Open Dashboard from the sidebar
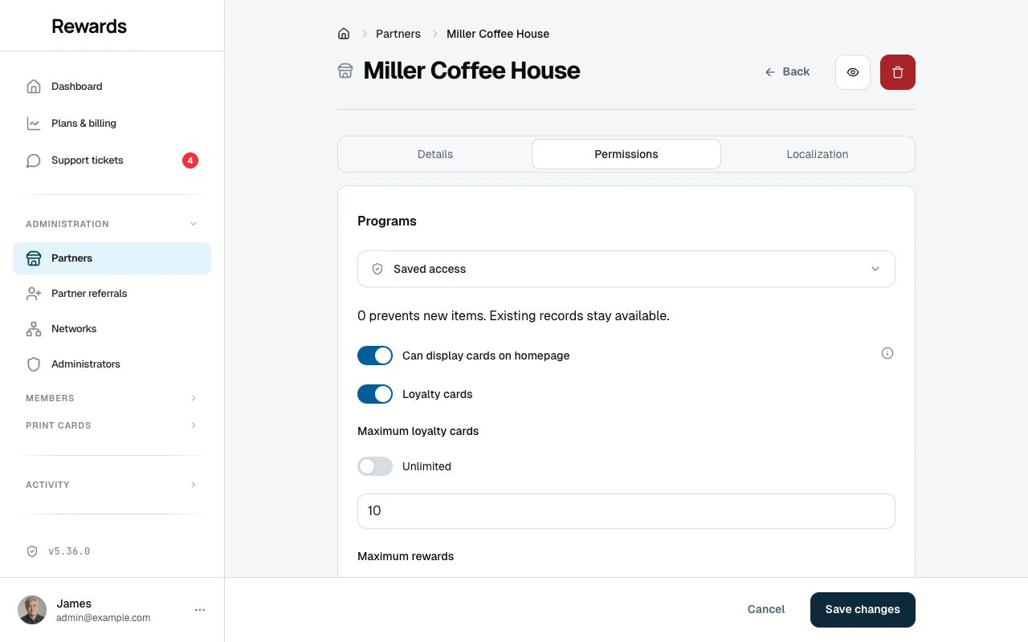This screenshot has height=642, width=1028. point(112,87)
